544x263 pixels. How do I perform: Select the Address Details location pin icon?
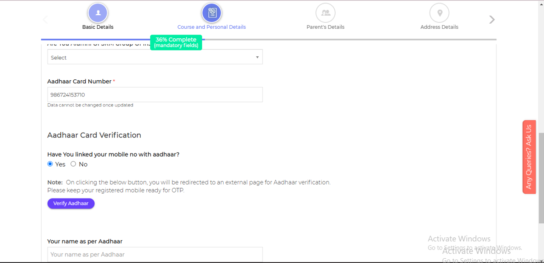tap(440, 13)
